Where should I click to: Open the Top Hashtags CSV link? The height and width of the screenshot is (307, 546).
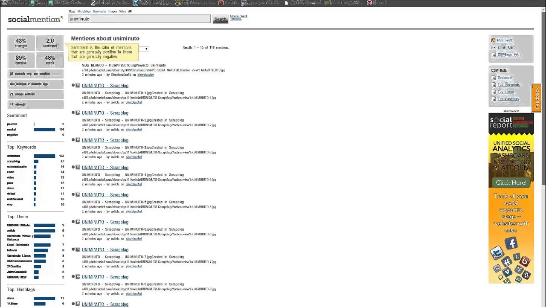pos(508,99)
